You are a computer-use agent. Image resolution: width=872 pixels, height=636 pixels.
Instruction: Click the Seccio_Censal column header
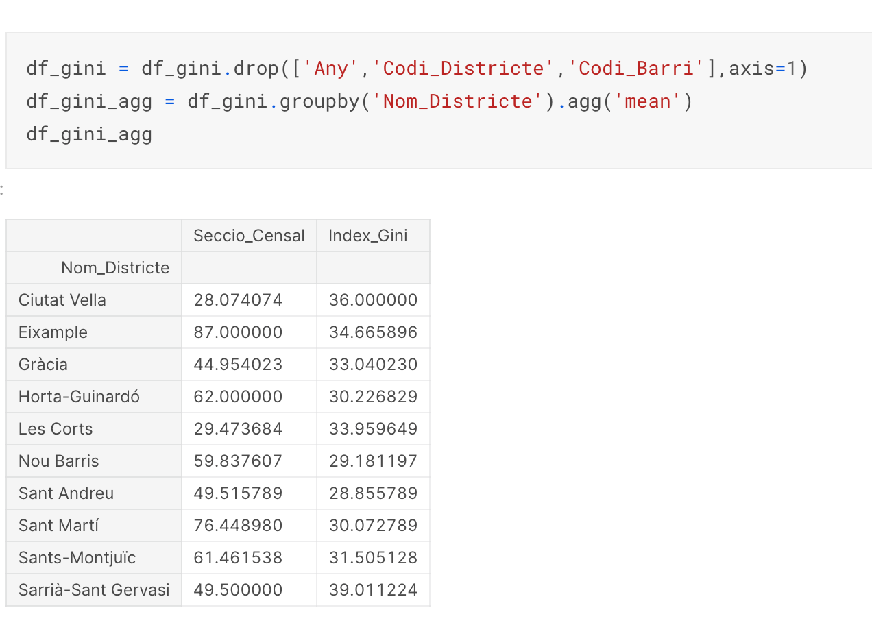(x=249, y=236)
